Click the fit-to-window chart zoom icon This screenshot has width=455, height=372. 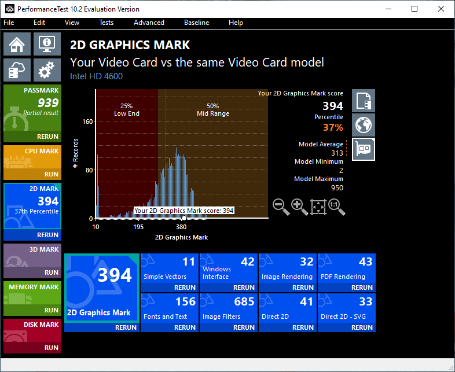pos(318,207)
